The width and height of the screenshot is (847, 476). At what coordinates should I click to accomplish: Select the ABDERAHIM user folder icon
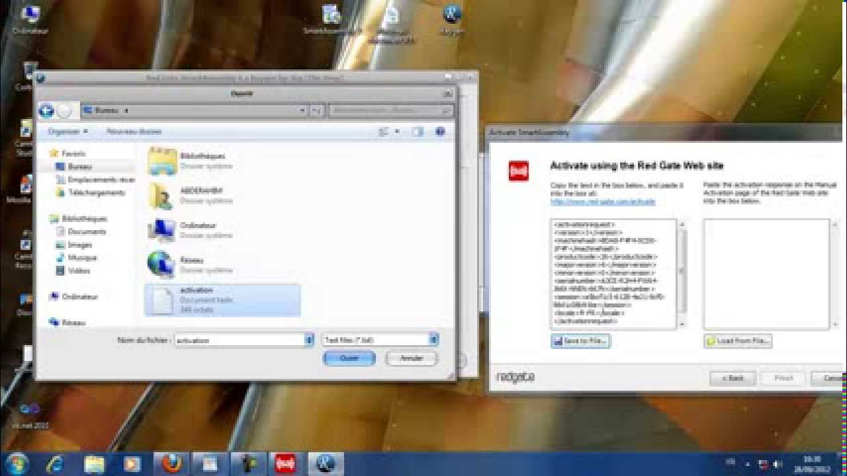pos(161,196)
